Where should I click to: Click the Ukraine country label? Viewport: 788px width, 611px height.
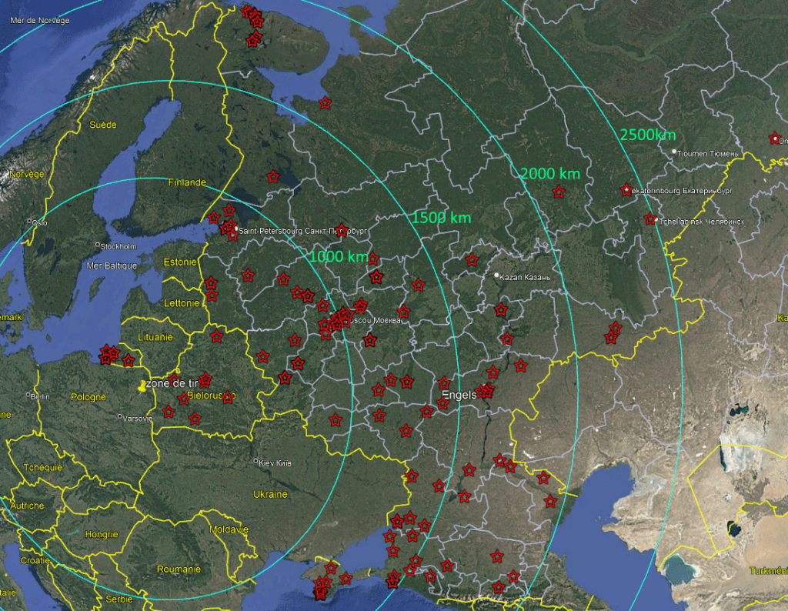[x=271, y=493]
